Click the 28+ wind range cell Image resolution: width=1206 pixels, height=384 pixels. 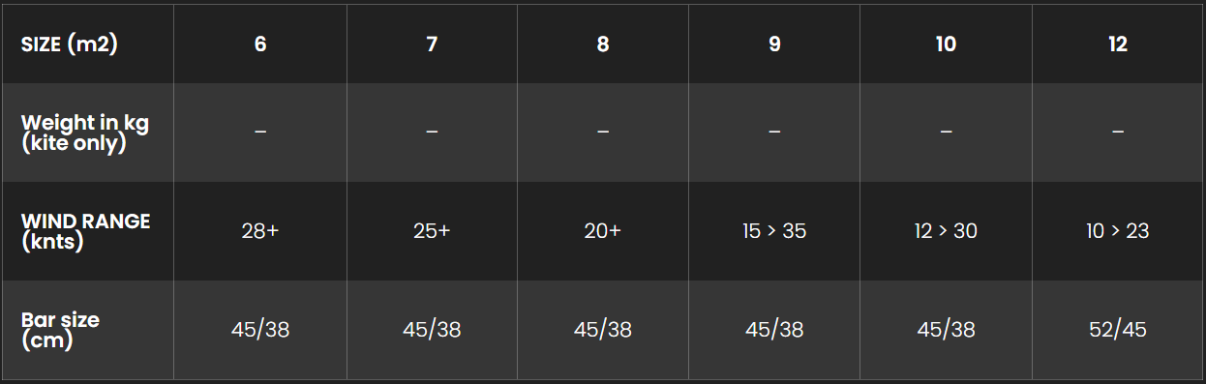pos(260,231)
